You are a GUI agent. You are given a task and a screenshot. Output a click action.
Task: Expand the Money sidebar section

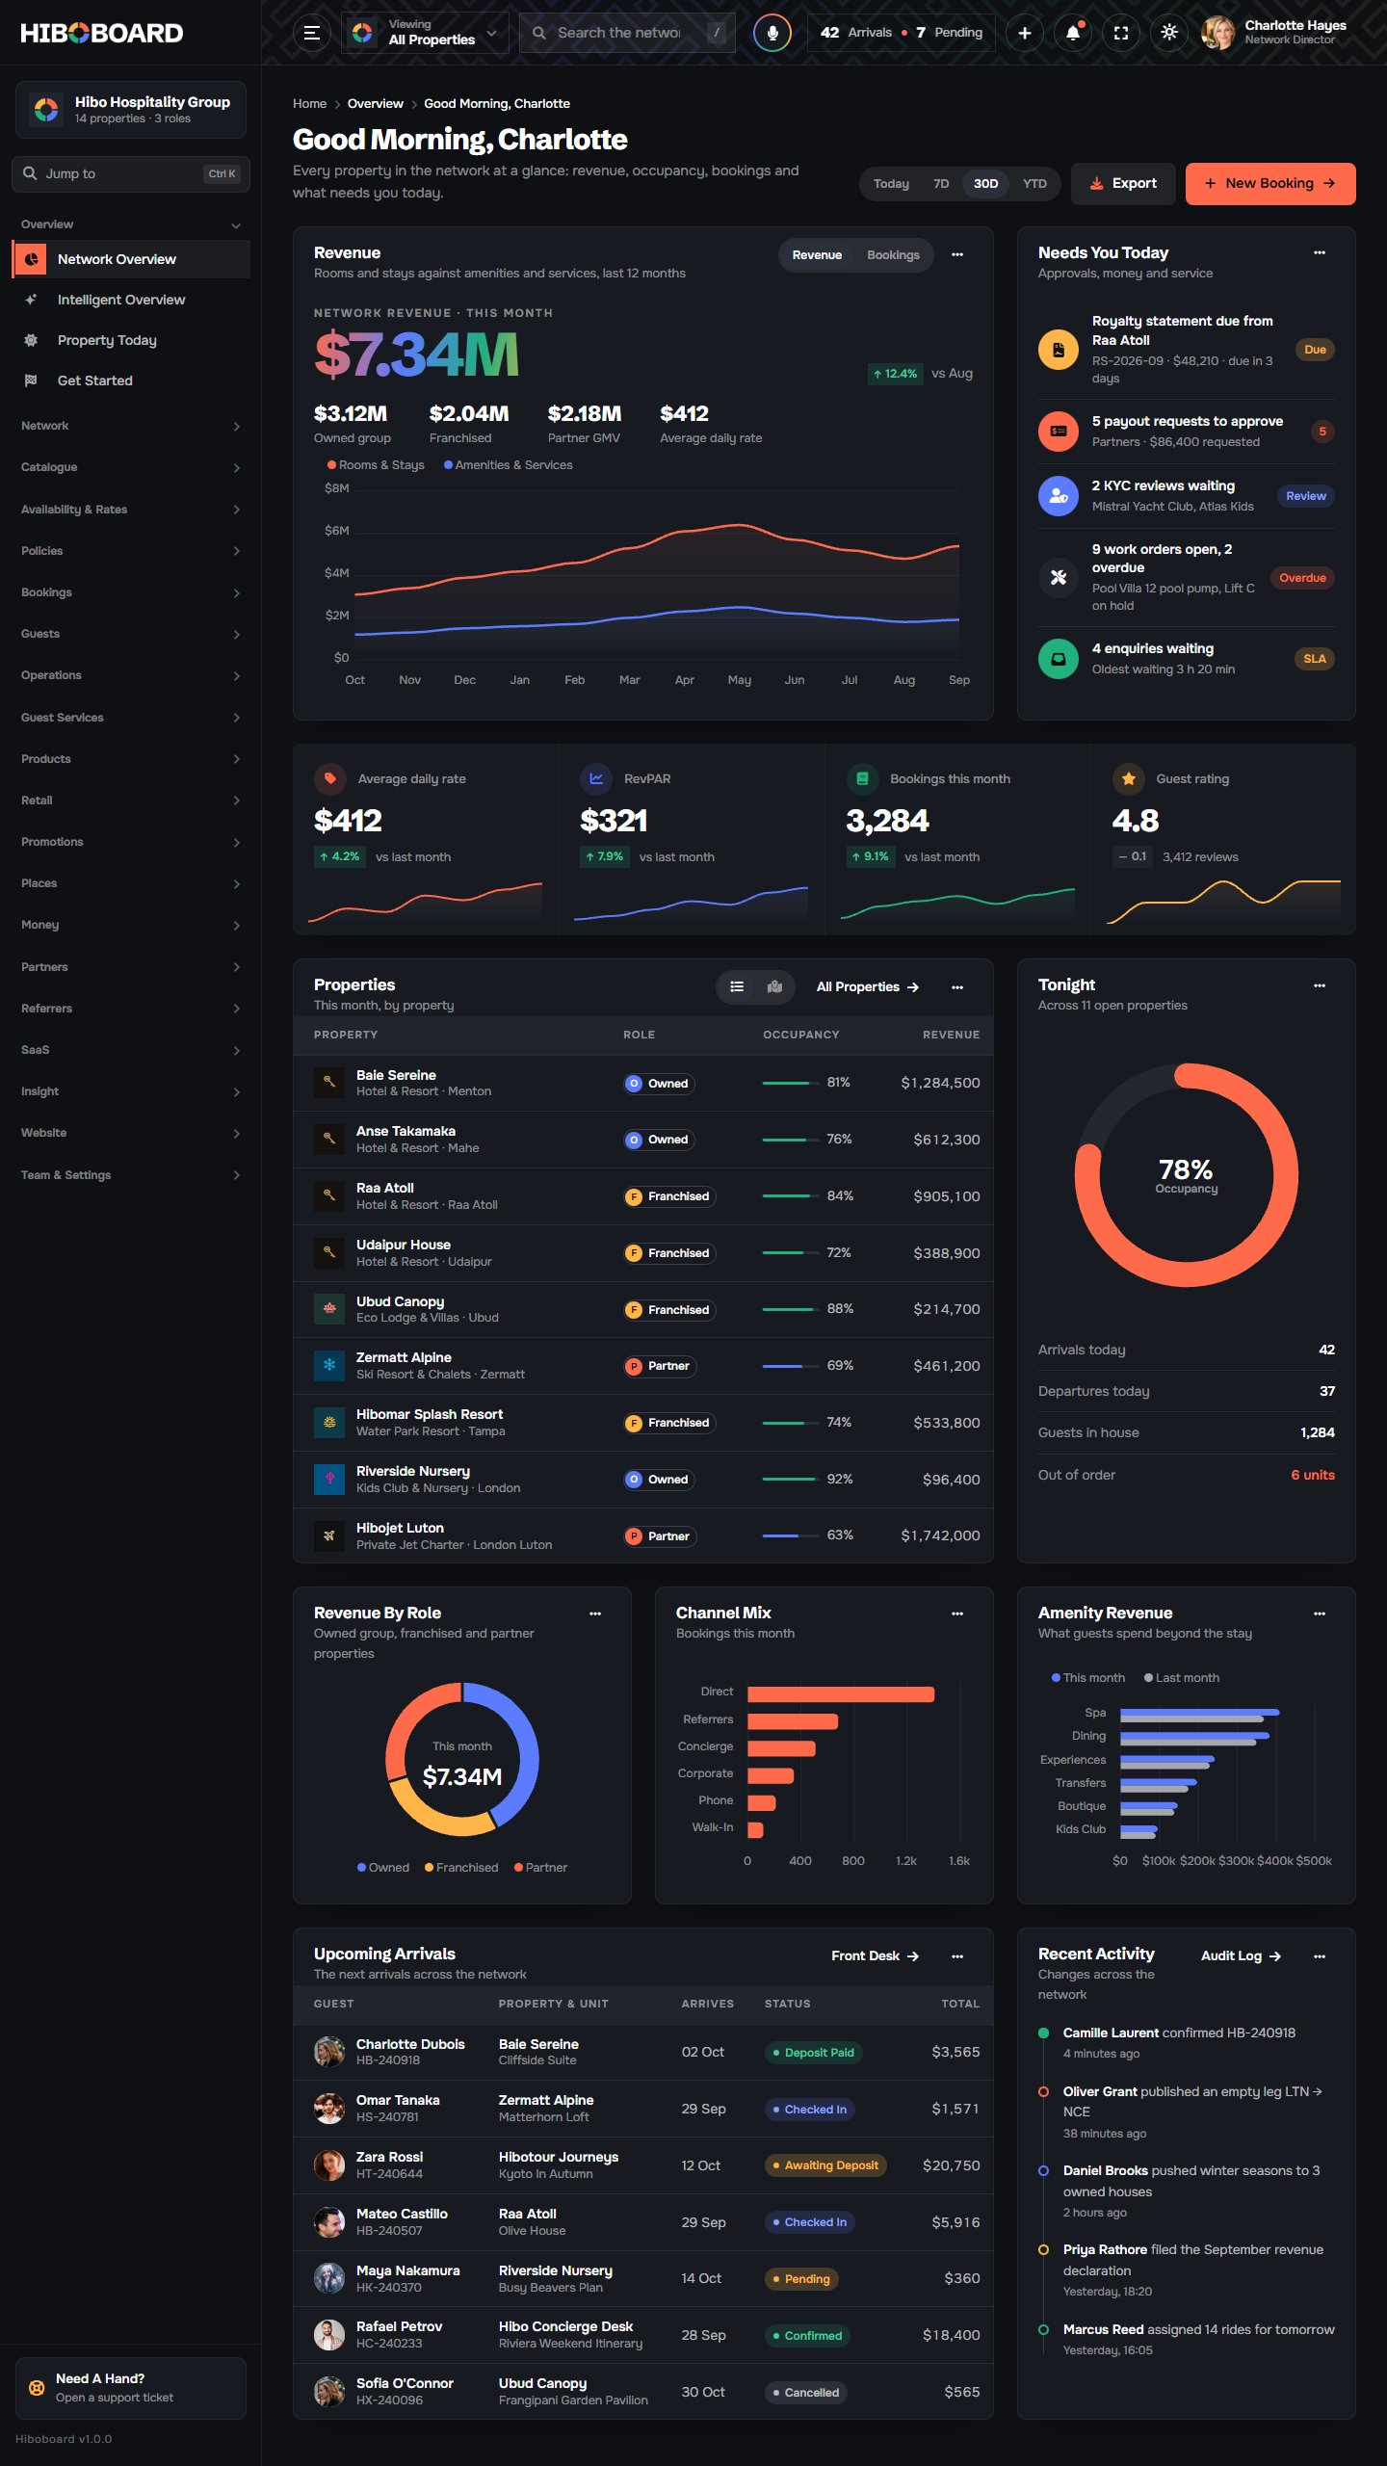(x=131, y=925)
